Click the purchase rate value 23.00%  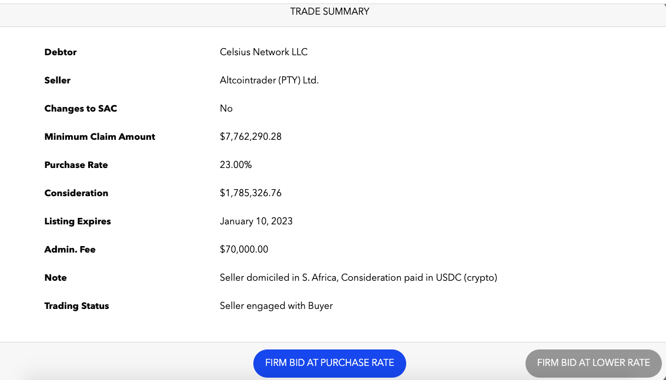pos(235,164)
